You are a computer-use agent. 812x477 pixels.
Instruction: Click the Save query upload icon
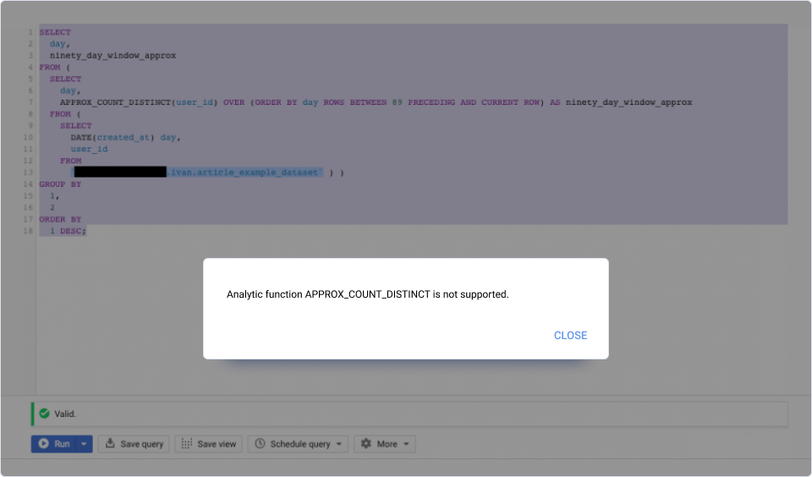point(111,444)
